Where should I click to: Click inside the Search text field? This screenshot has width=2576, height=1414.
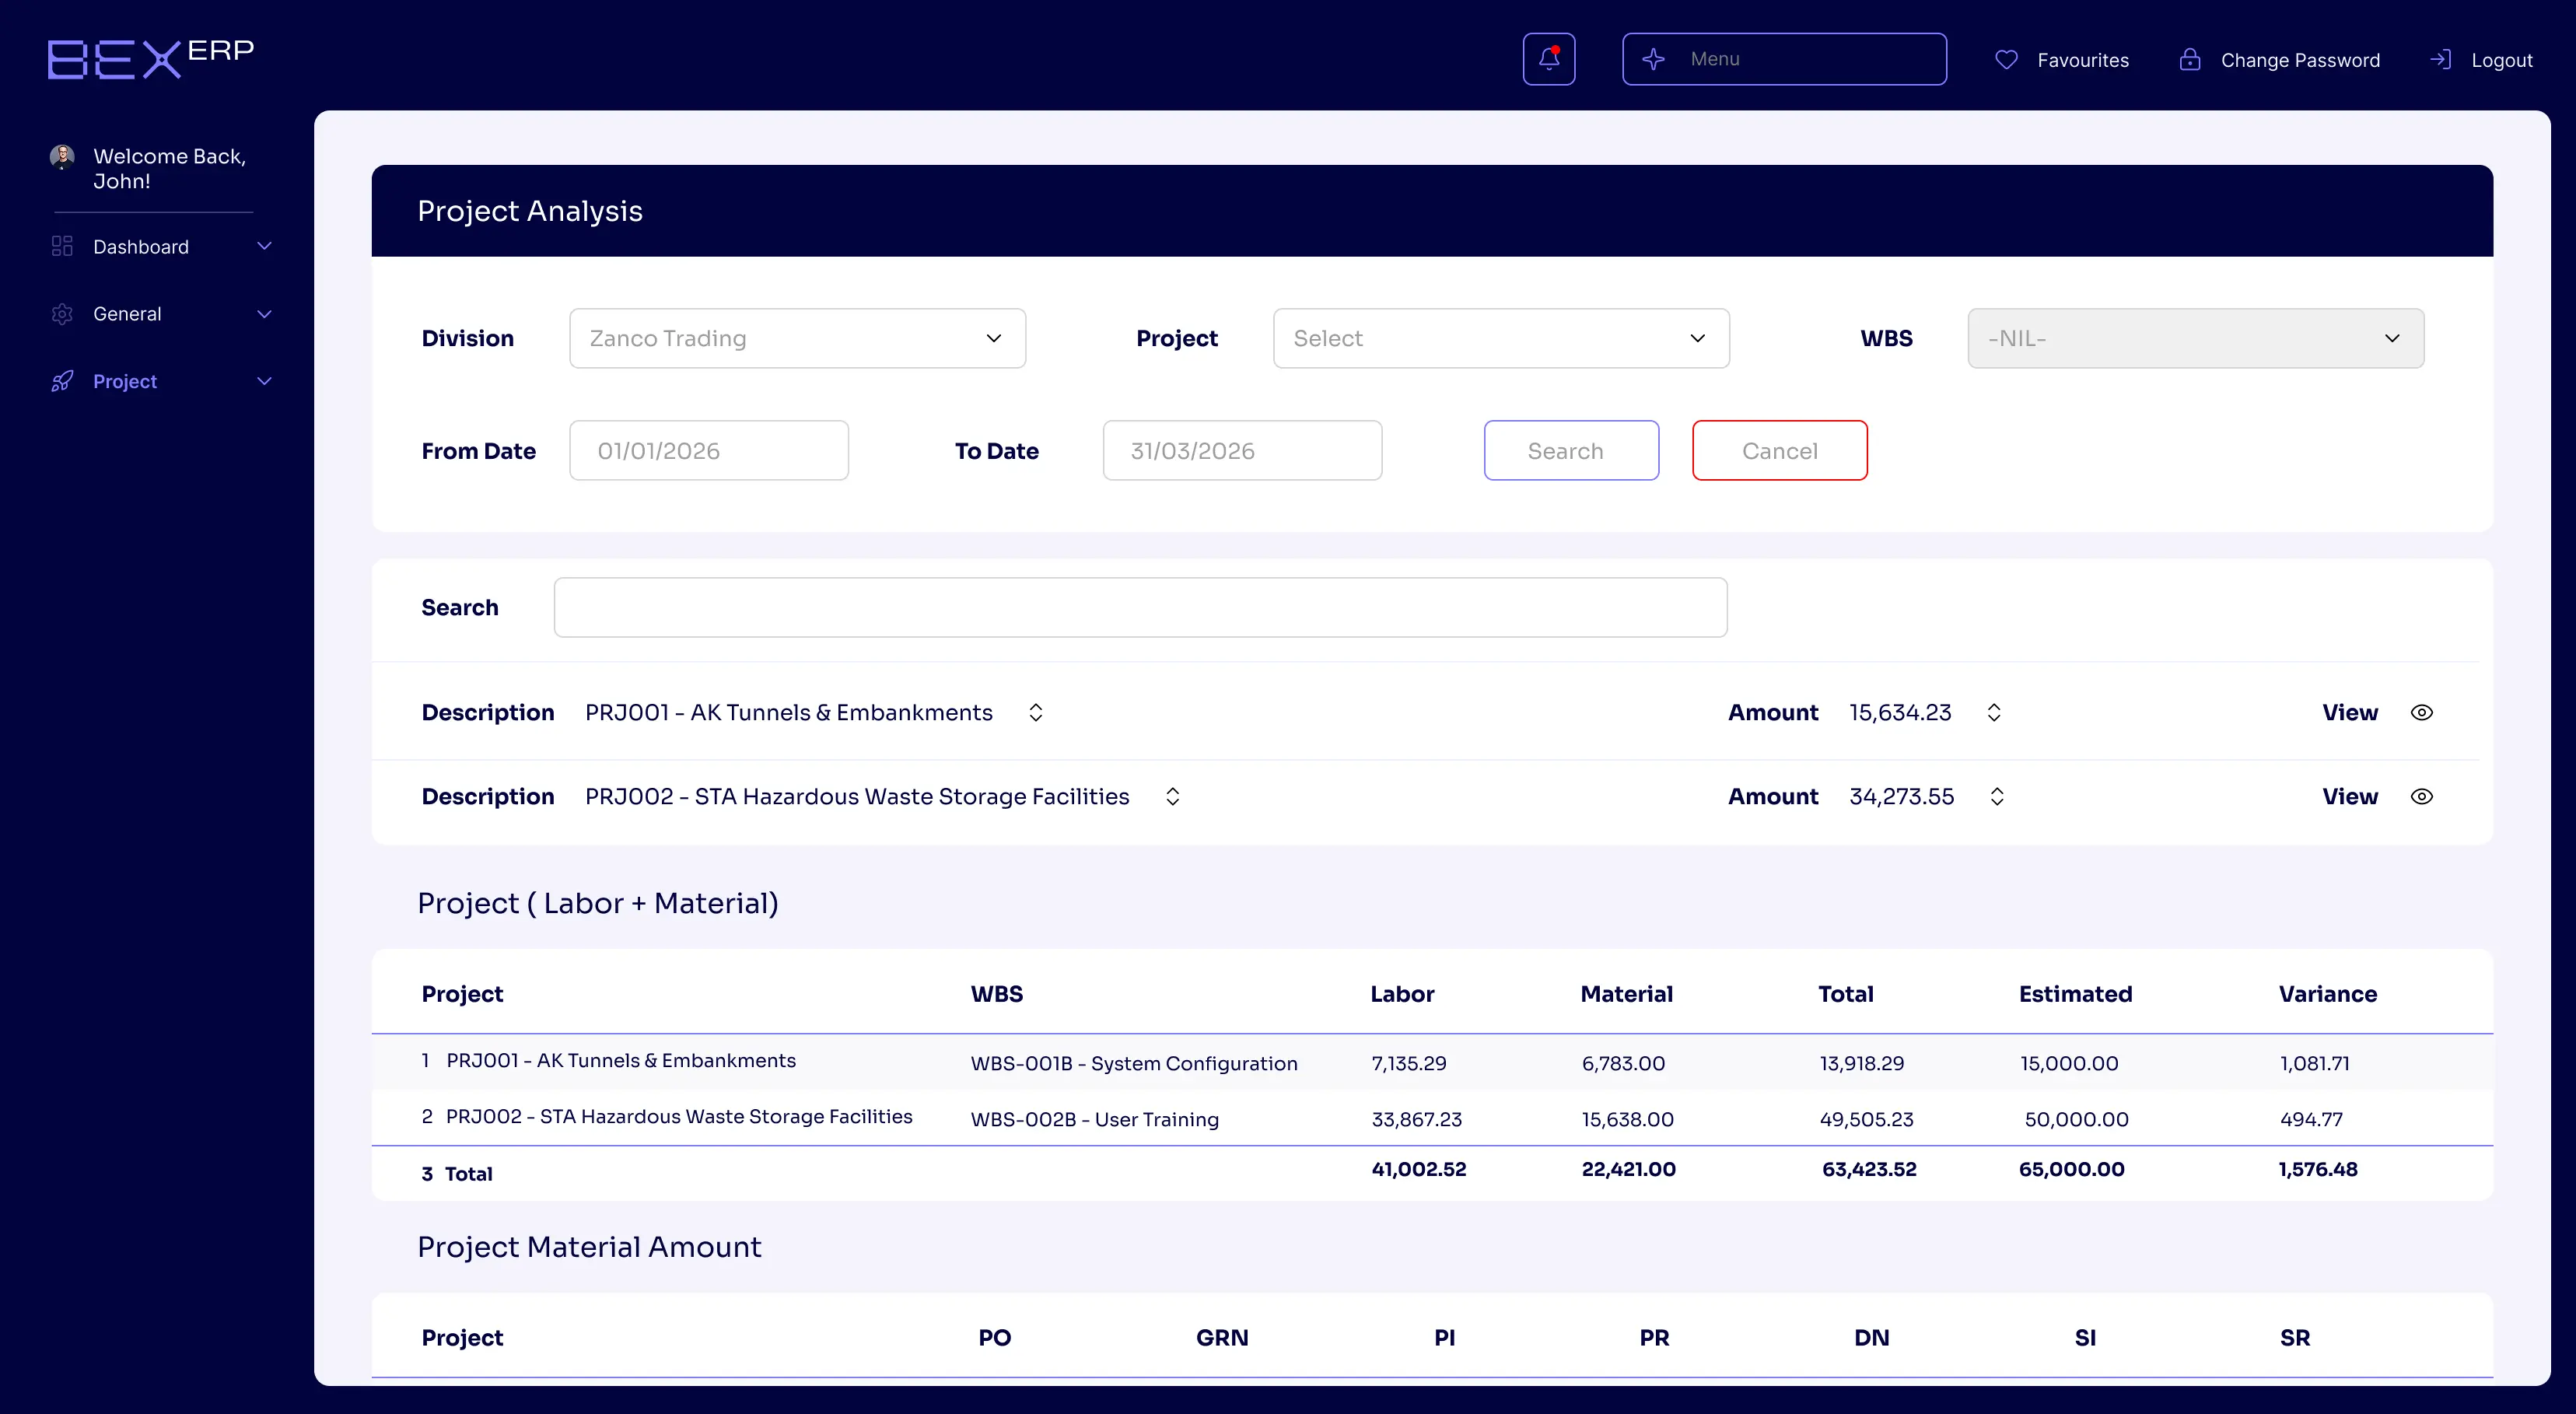pos(1140,607)
